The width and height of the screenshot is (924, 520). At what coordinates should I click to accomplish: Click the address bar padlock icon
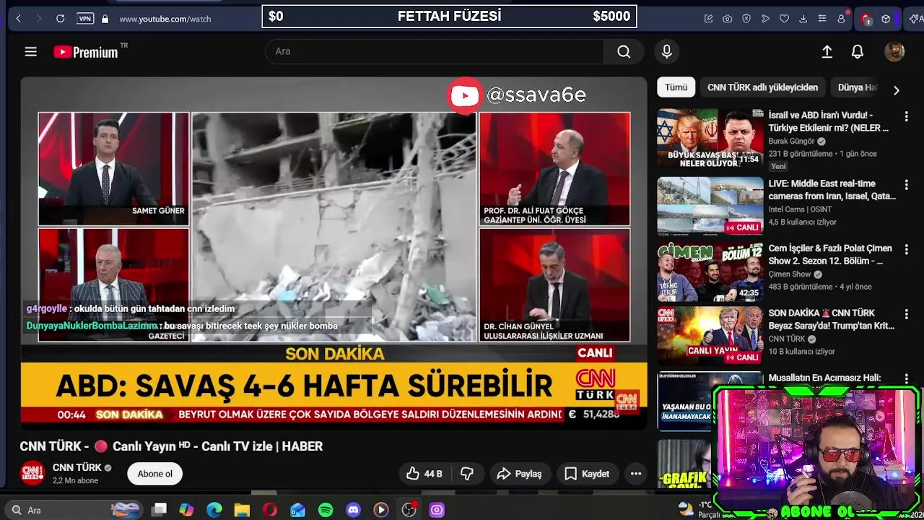click(105, 18)
